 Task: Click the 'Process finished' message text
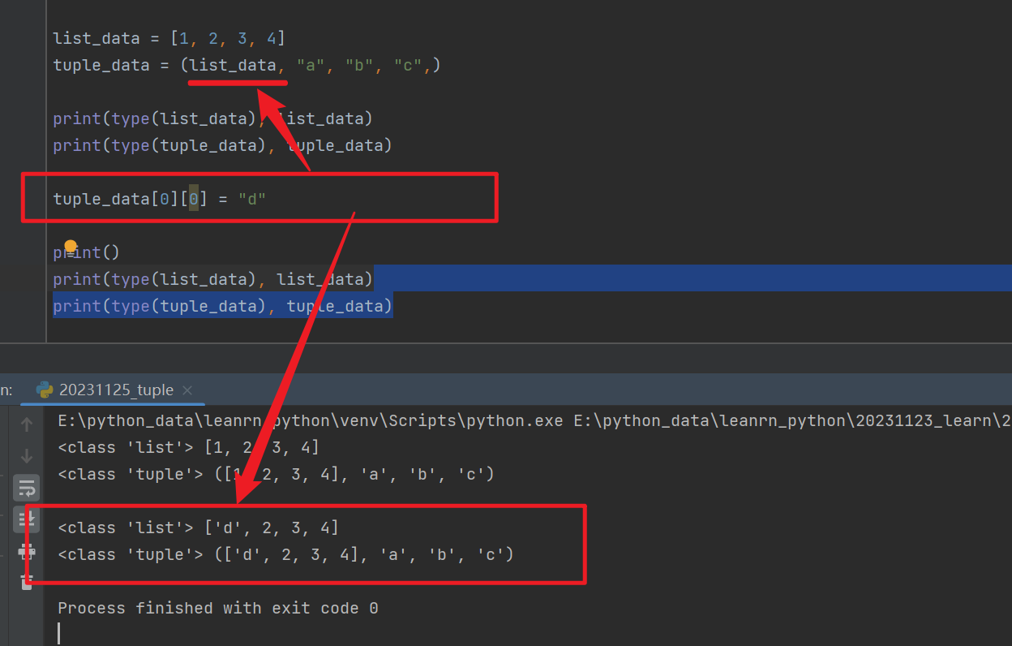217,608
